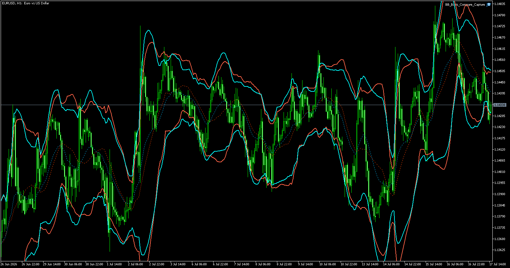Click the 17 Jul 14:00 time label
Viewport: 510px width, 268px height.
498,264
